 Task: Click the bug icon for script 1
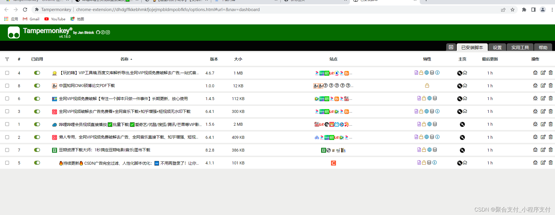tap(535, 124)
